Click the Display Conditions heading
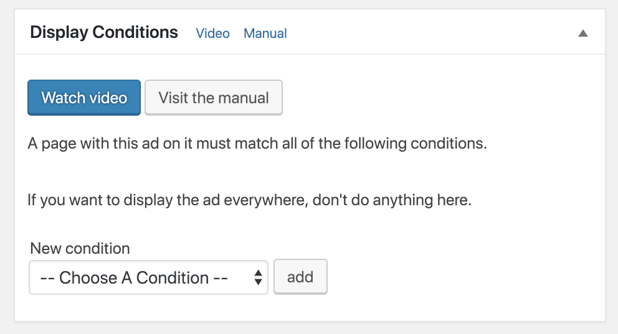618x334 pixels. click(104, 32)
